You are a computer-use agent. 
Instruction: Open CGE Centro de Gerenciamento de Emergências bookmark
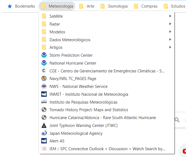tap(107, 71)
